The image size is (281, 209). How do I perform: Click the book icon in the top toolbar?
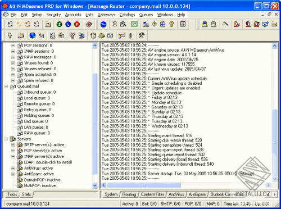point(89,24)
